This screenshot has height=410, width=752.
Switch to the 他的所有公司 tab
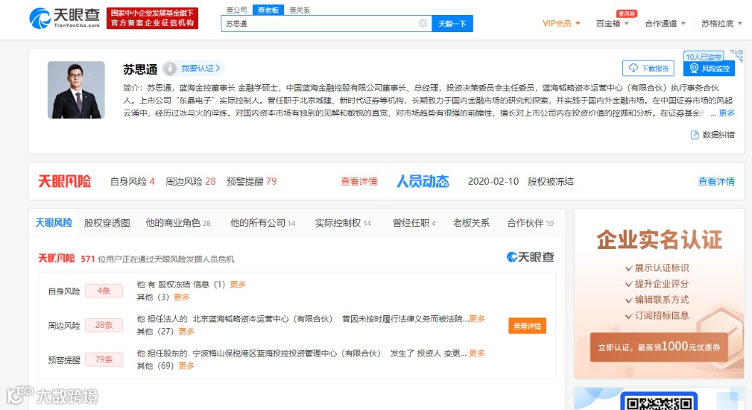[x=263, y=223]
